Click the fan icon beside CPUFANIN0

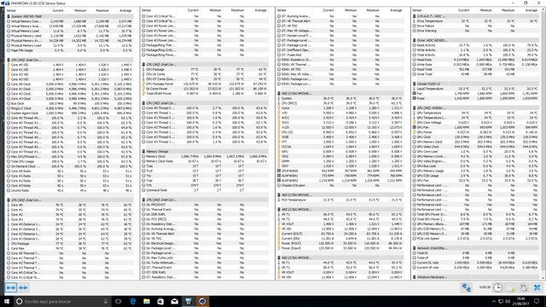point(279,171)
